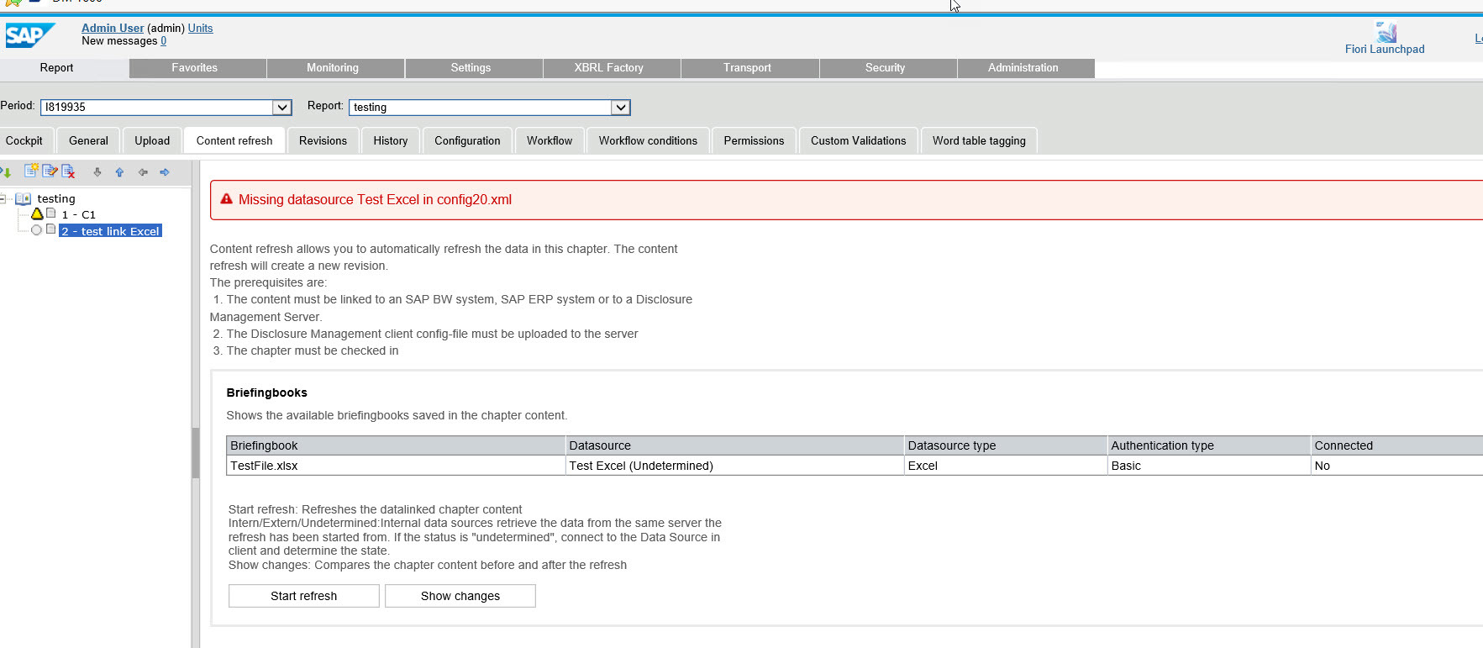Click the Datasource column header
The image size is (1483, 648).
734,445
